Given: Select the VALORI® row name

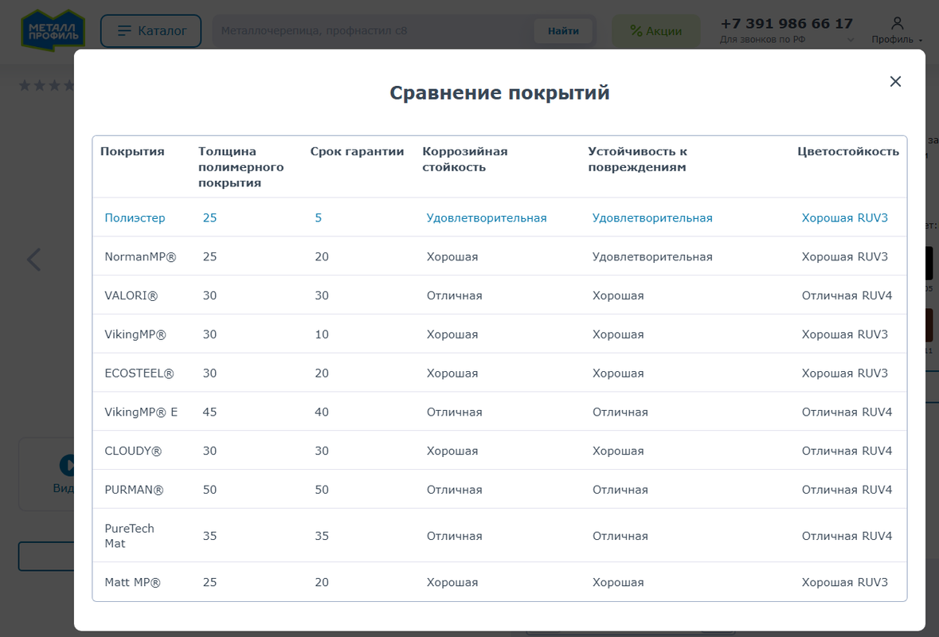Looking at the screenshot, I should [131, 295].
